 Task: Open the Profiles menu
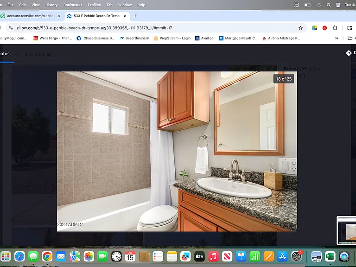(94, 5)
